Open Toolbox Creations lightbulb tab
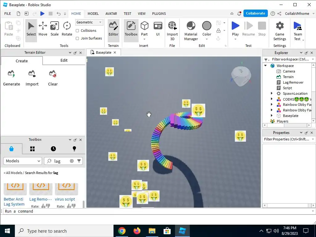Screen dimensions: 316x237 coord(74,149)
